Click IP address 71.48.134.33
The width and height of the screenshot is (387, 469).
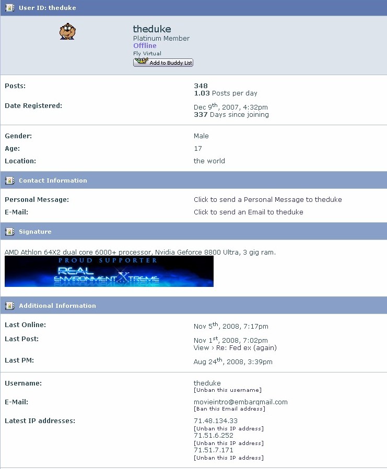[216, 421]
